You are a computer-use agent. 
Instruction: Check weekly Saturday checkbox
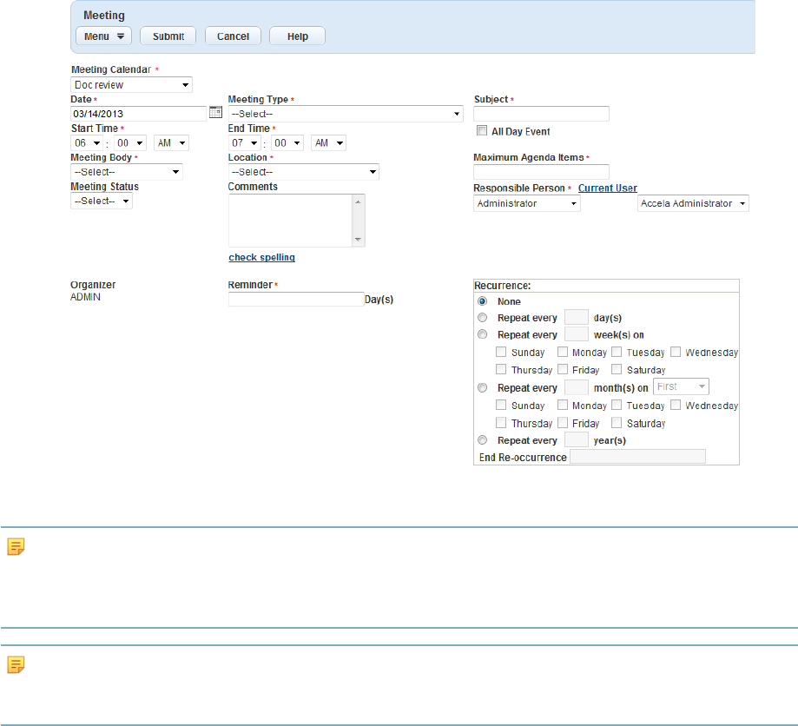(617, 369)
